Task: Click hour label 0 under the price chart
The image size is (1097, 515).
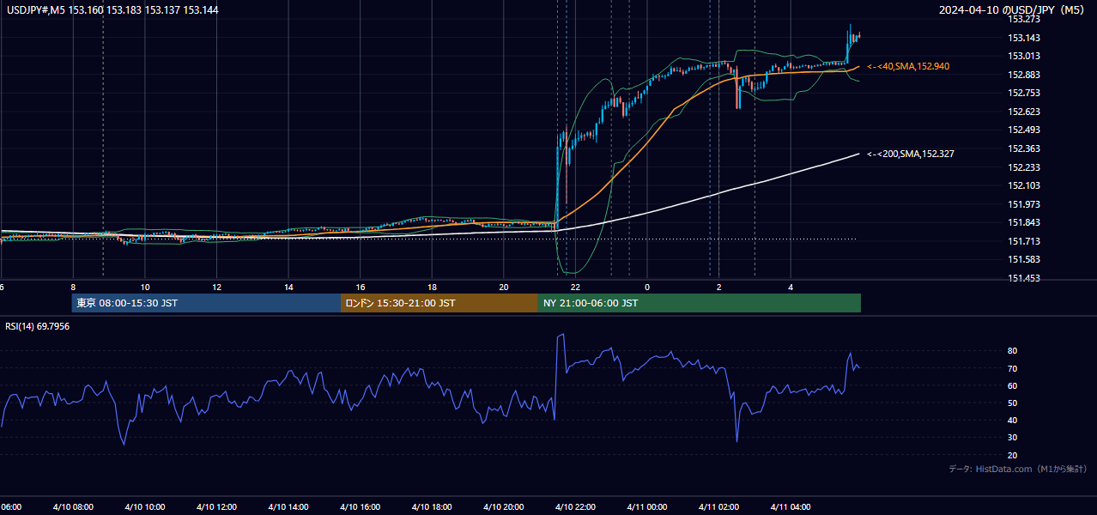Action: (x=647, y=287)
